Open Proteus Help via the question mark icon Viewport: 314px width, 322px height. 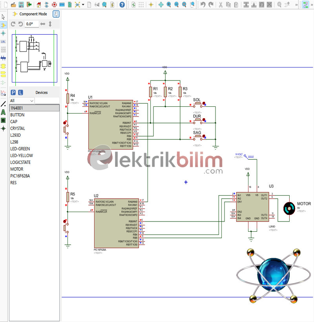[x=121, y=5]
